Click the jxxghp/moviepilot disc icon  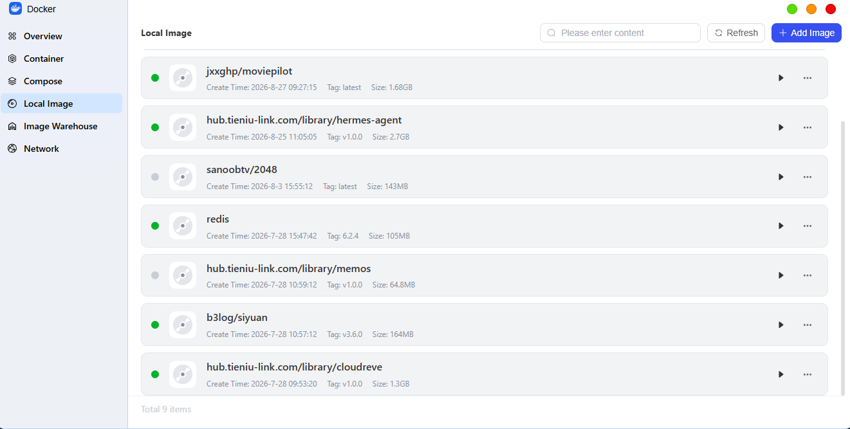[x=183, y=78]
